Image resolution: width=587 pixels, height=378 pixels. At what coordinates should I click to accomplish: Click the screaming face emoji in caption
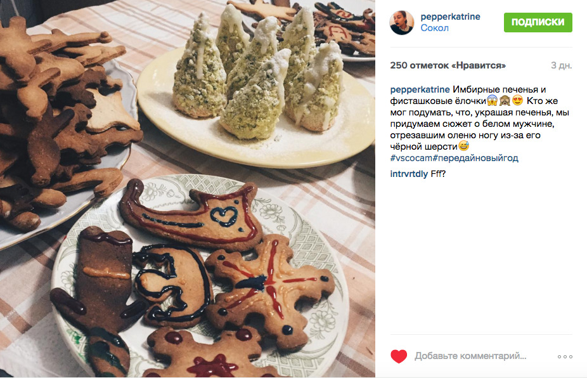pyautogui.click(x=492, y=100)
